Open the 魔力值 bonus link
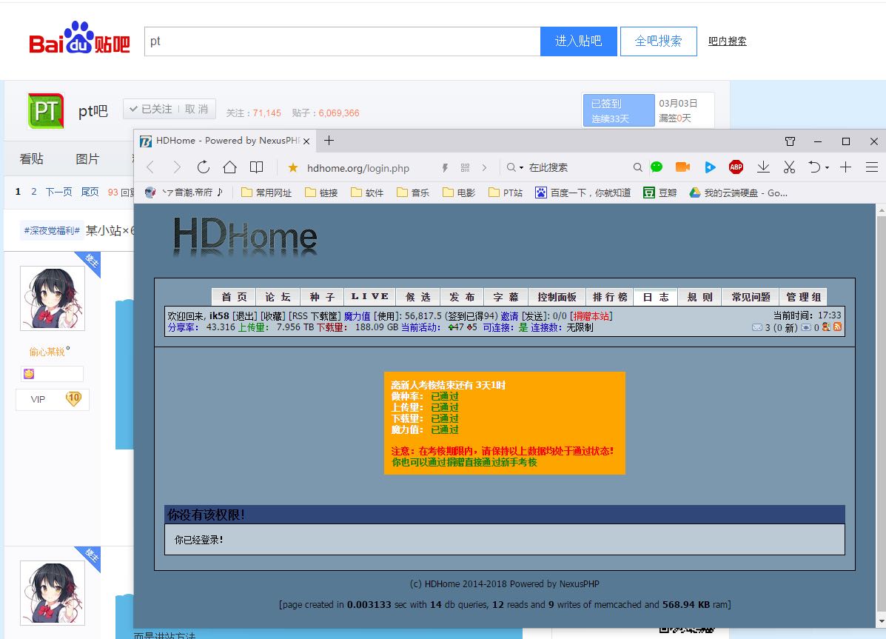 click(x=357, y=316)
